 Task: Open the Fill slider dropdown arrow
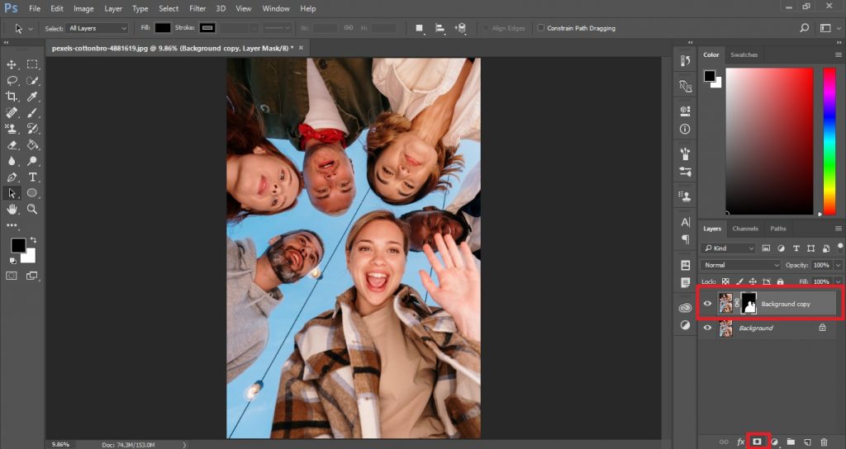pos(838,281)
